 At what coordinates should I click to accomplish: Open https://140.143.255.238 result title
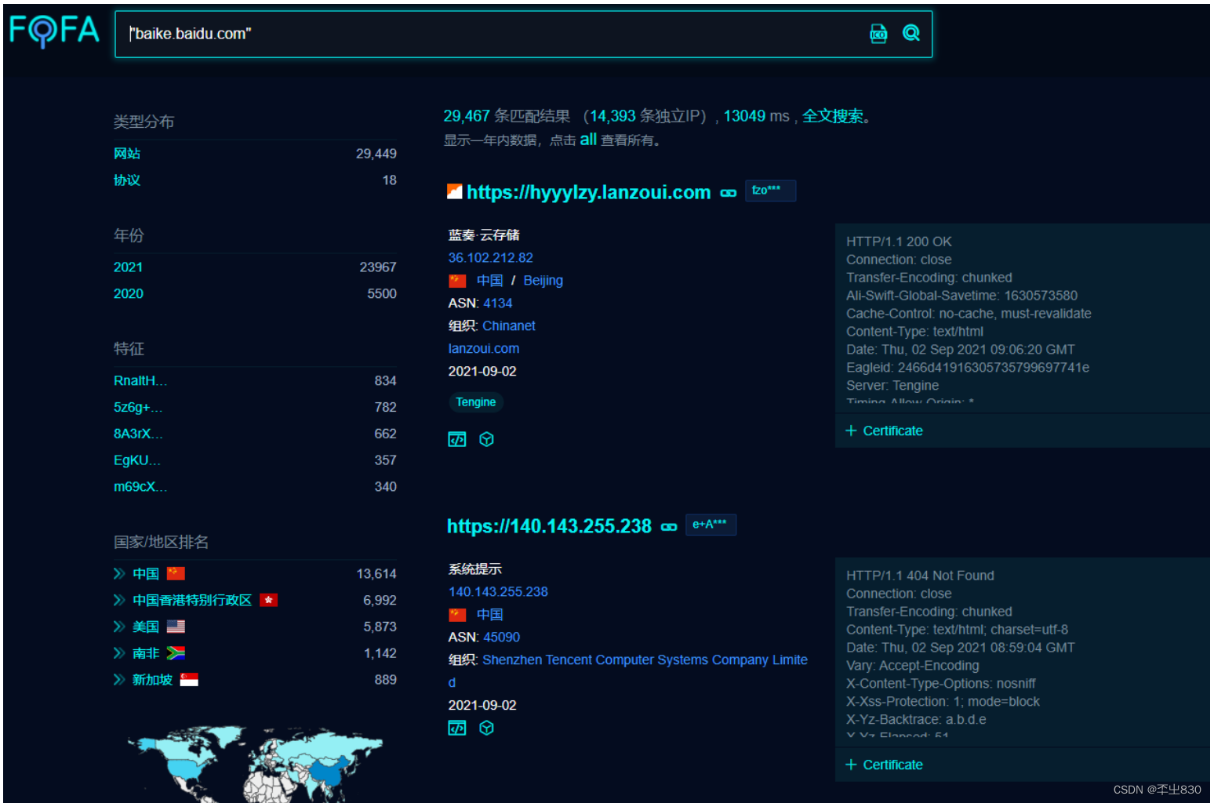click(549, 527)
